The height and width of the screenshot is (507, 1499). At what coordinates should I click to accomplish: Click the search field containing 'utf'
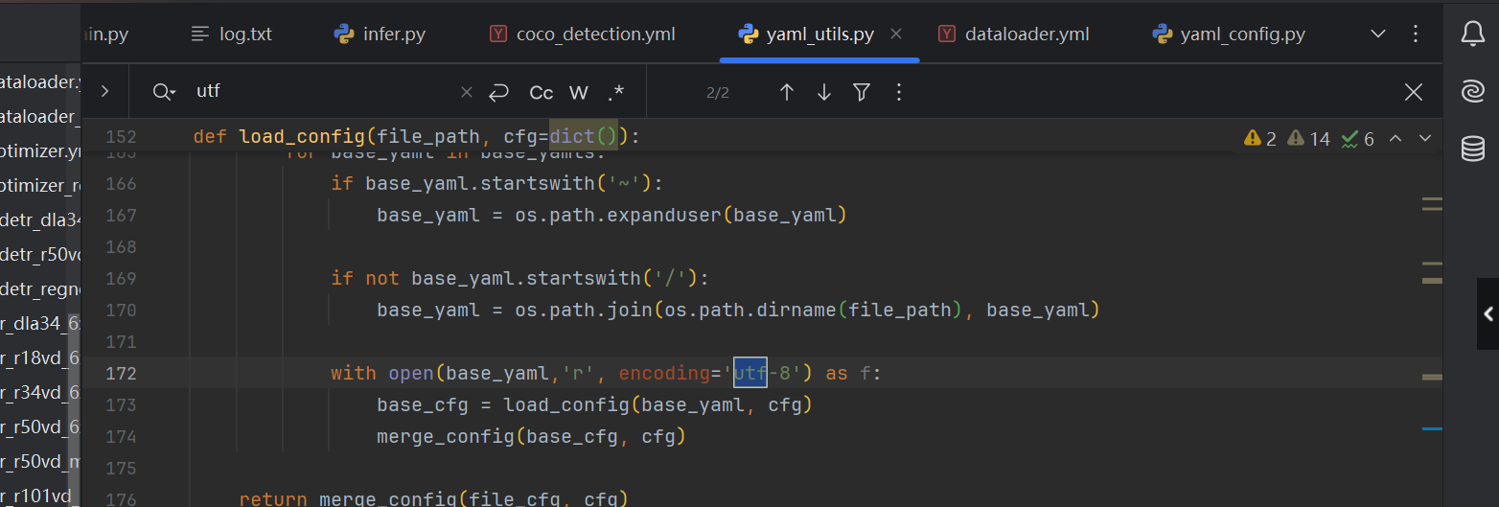(321, 92)
